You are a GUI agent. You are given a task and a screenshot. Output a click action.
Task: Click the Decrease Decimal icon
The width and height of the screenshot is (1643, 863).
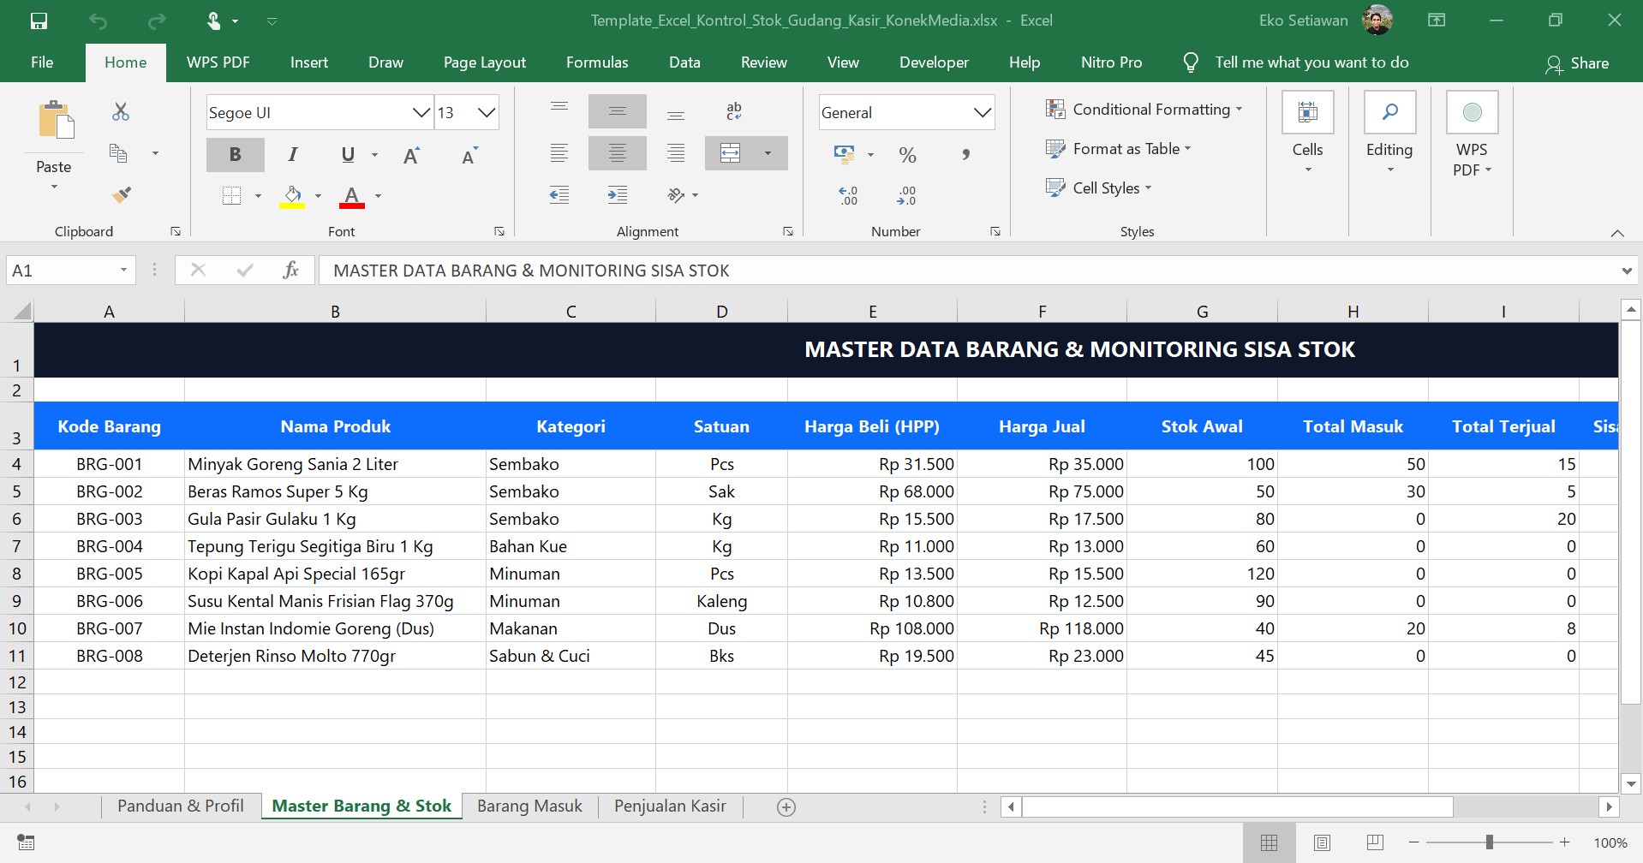[906, 195]
